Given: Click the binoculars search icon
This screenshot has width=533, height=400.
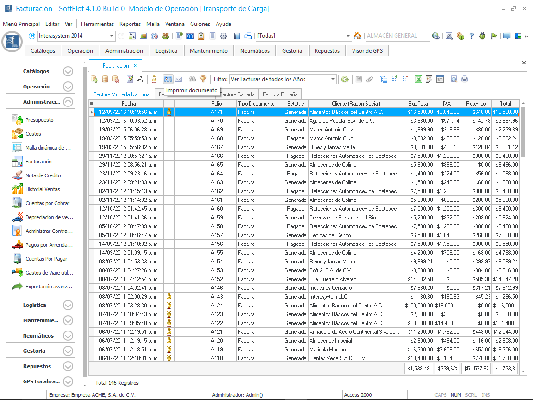Looking at the screenshot, I should point(192,79).
